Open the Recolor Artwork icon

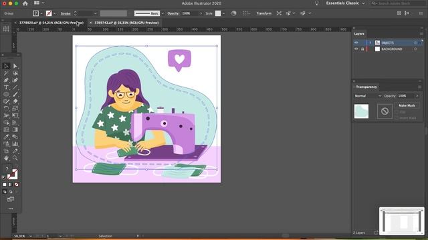click(233, 13)
